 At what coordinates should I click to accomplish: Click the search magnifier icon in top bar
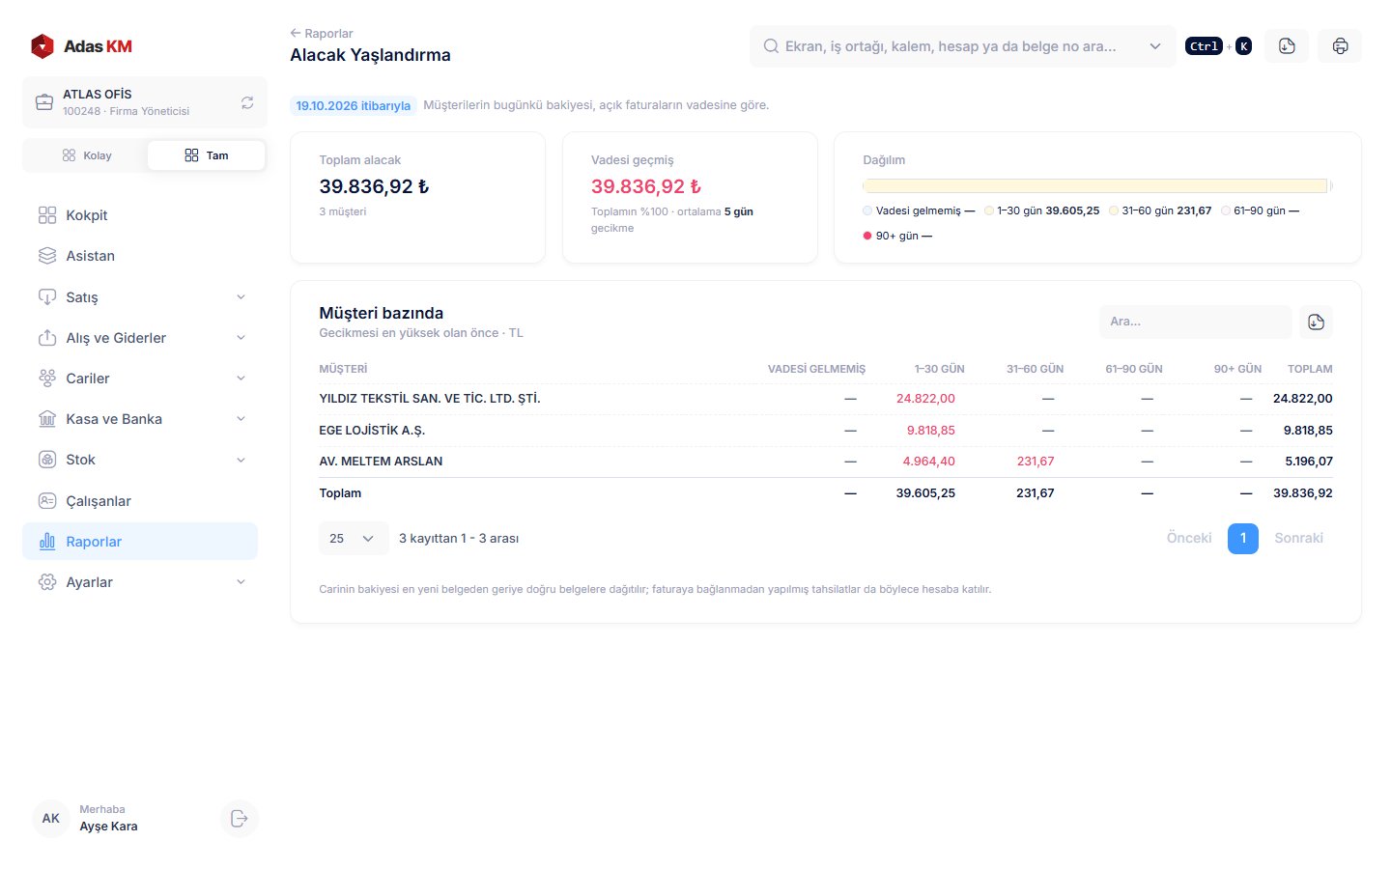click(771, 46)
